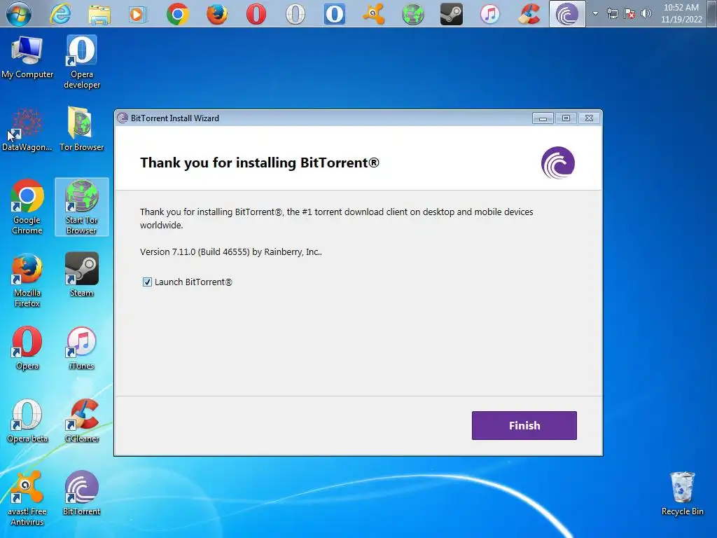The width and height of the screenshot is (717, 538).
Task: Open the network tray icon
Action: pos(612,14)
